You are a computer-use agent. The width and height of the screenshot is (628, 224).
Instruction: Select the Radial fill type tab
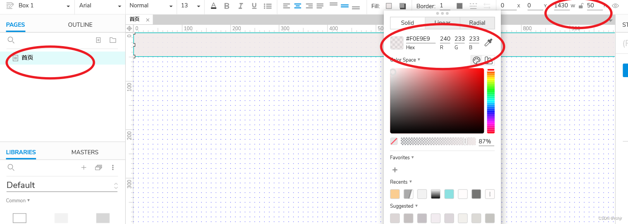477,23
